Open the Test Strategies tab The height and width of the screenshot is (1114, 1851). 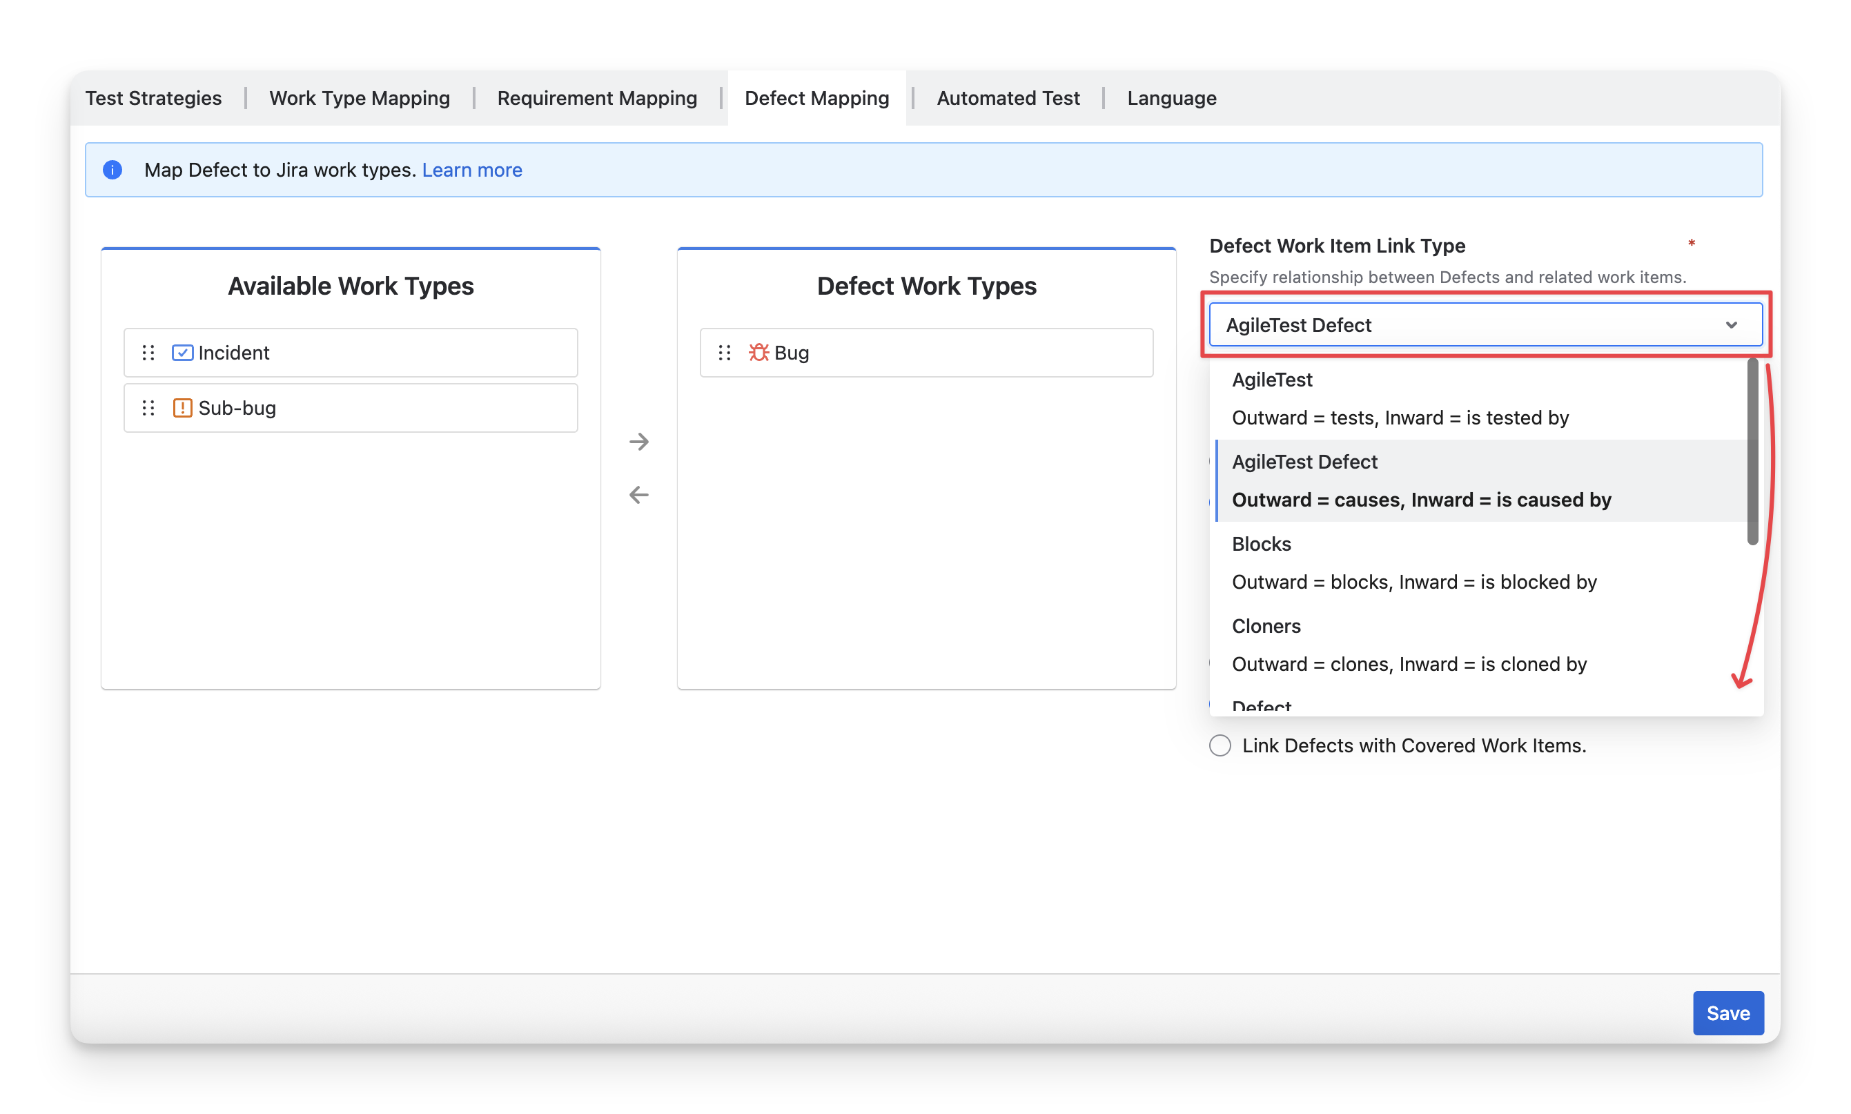(x=153, y=98)
